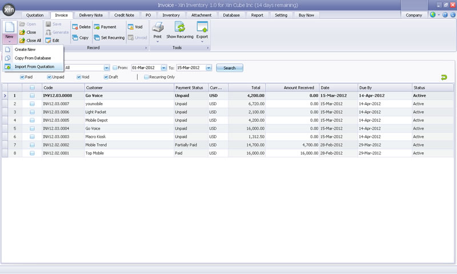Click the Edit record icon
This screenshot has height=274, width=457.
click(x=49, y=41)
